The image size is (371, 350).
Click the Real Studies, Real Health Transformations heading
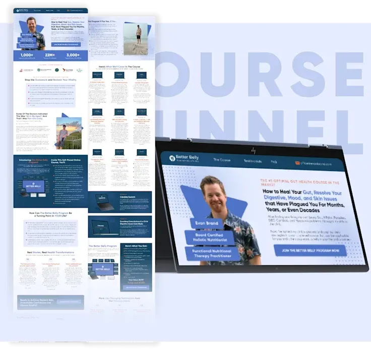point(50,252)
